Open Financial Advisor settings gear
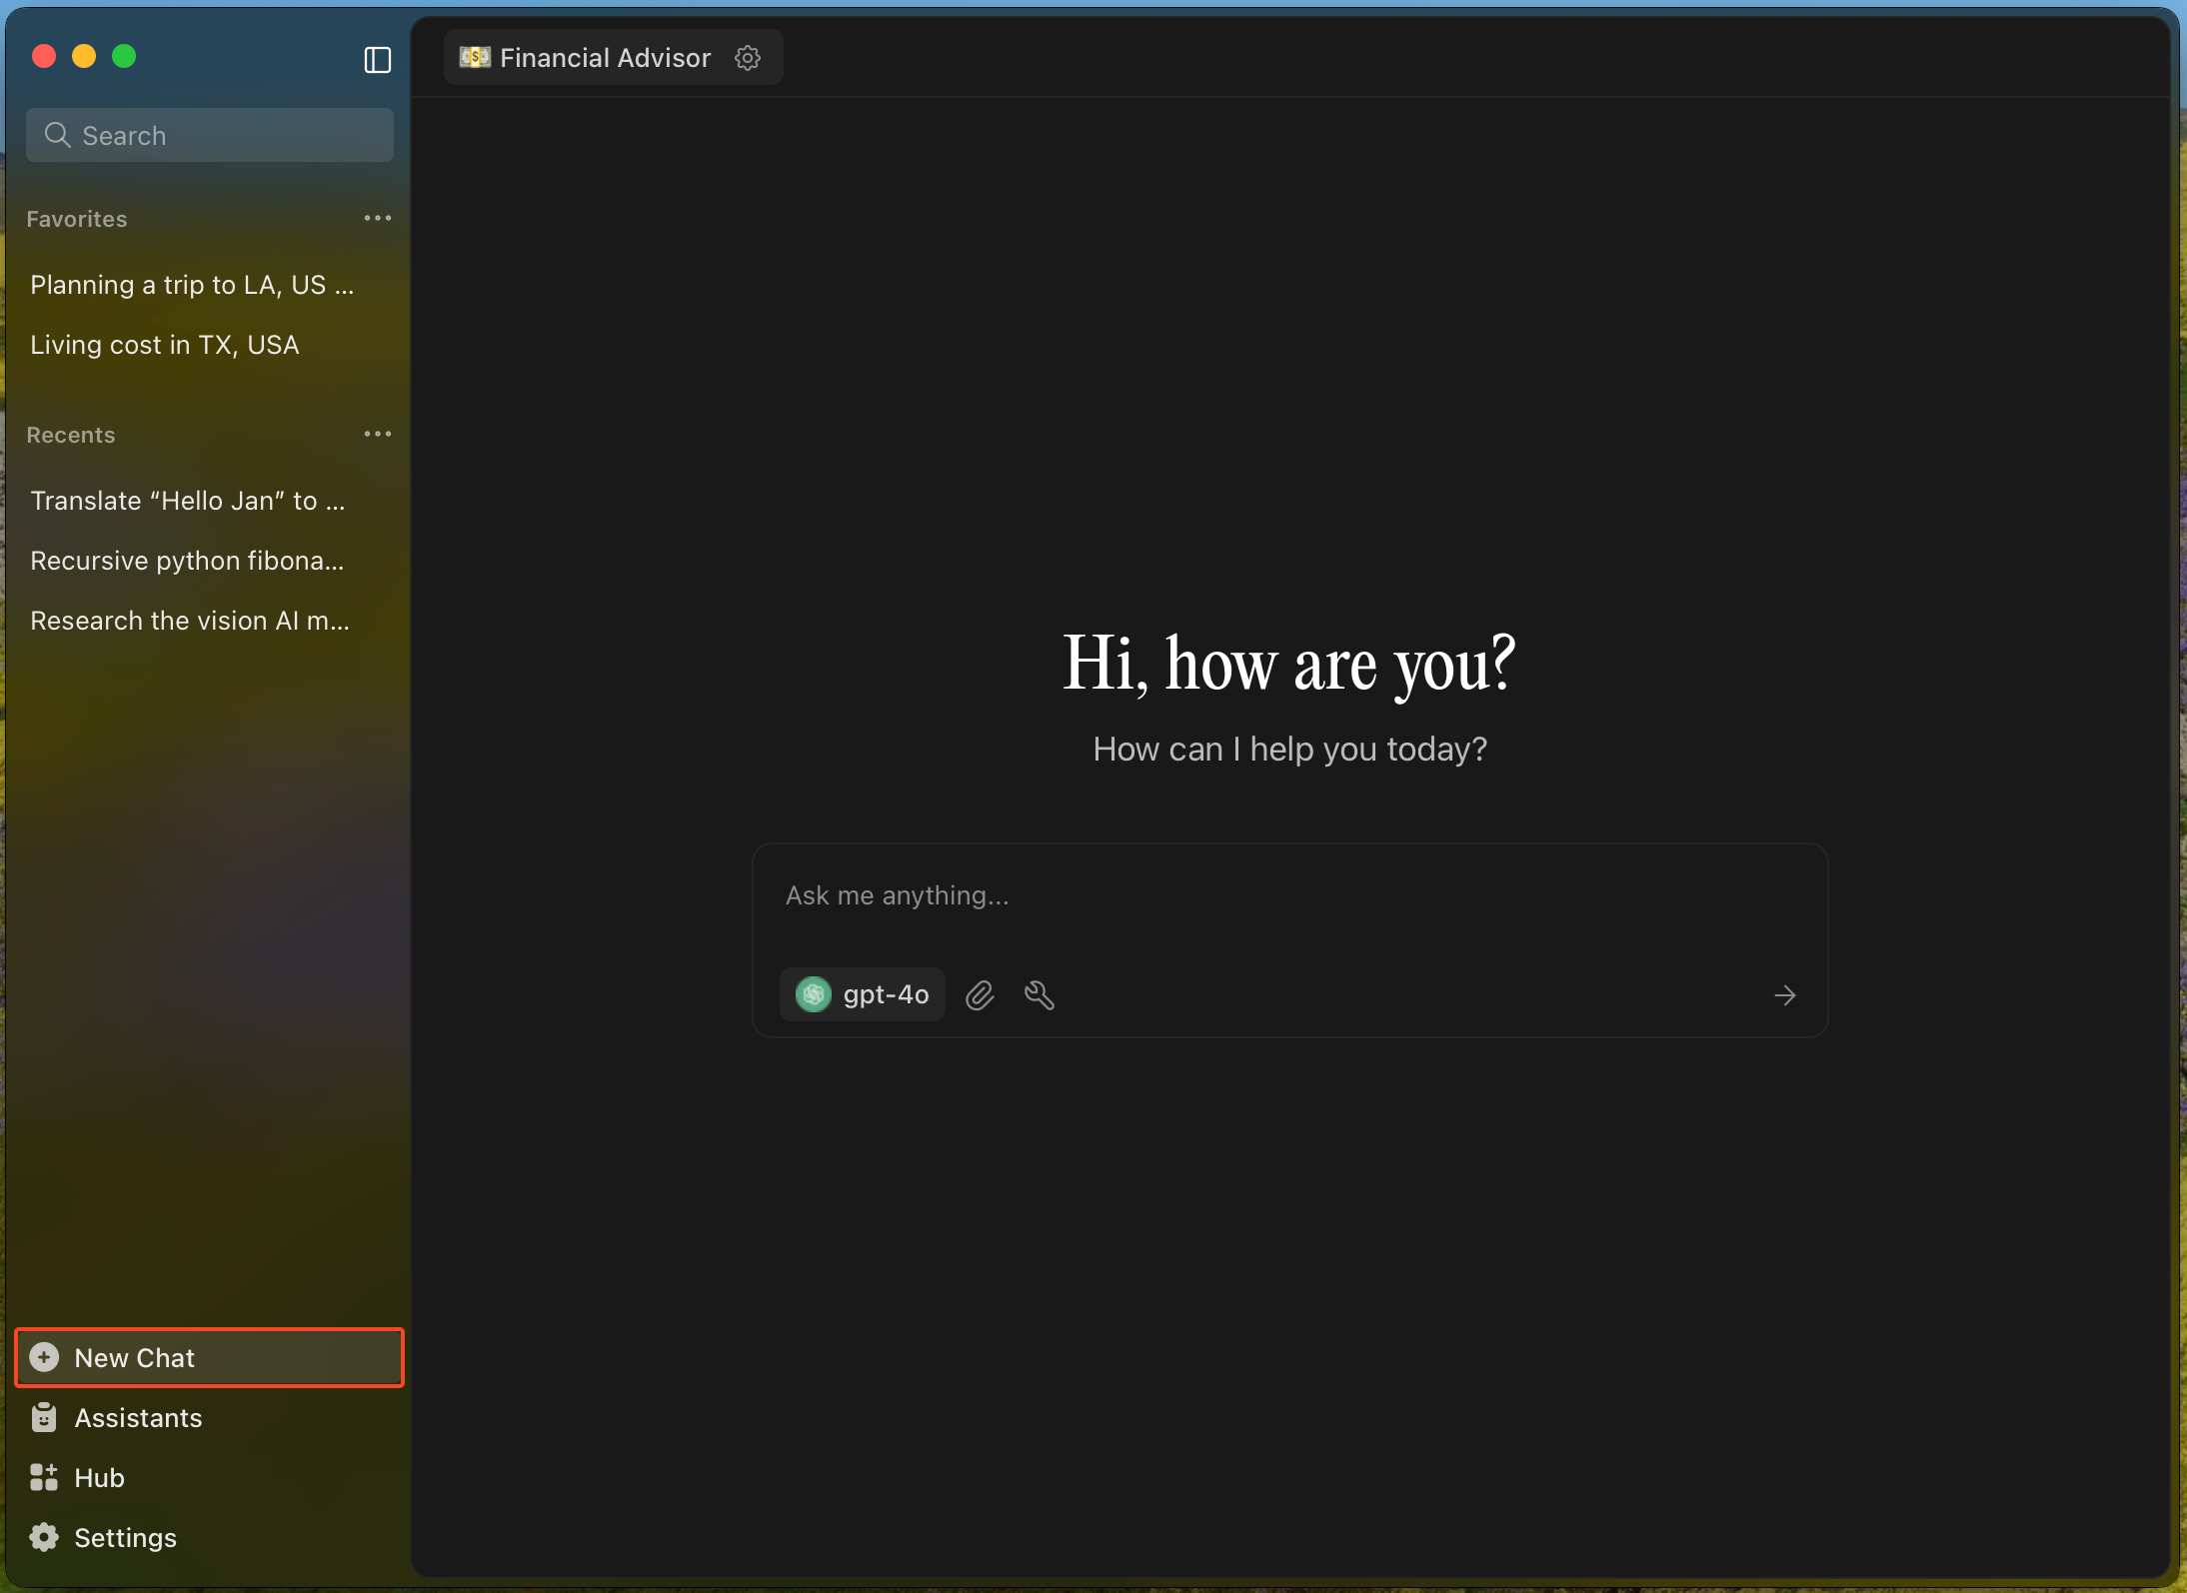The width and height of the screenshot is (2187, 1593). pos(748,58)
